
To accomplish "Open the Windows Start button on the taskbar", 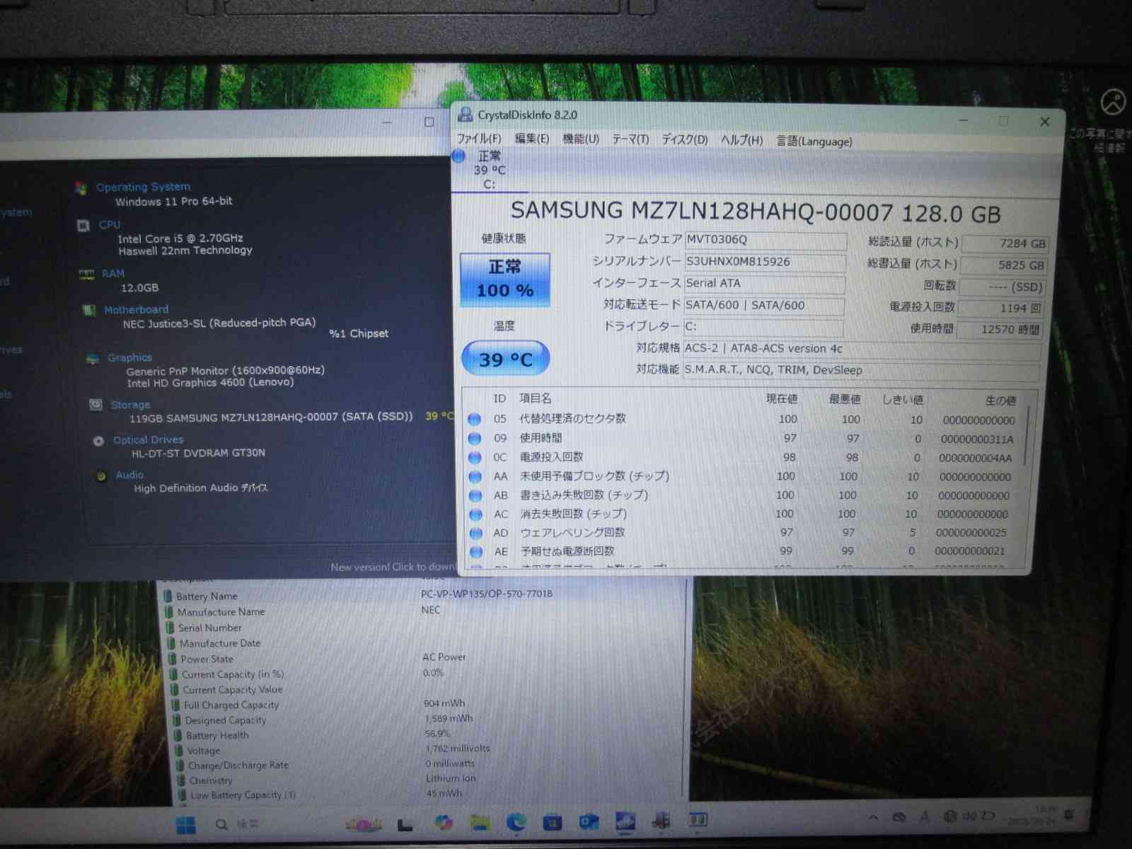I will coord(186,825).
